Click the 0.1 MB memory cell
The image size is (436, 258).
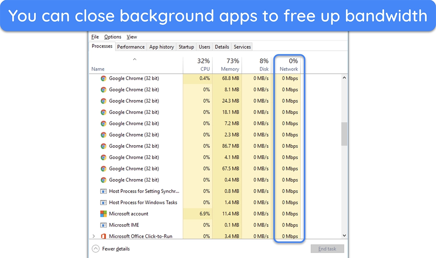point(227,225)
